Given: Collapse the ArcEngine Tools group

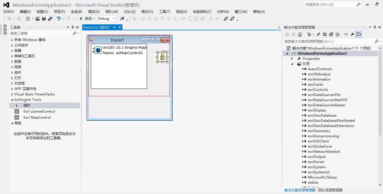Looking at the screenshot, I should (x=12, y=100).
